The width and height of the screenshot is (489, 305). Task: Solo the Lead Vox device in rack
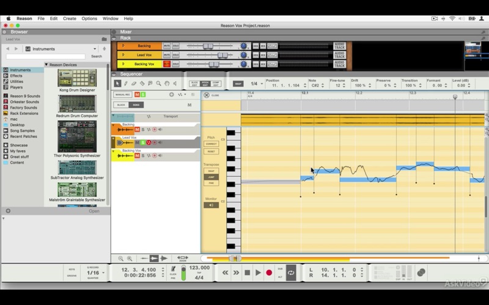click(175, 55)
